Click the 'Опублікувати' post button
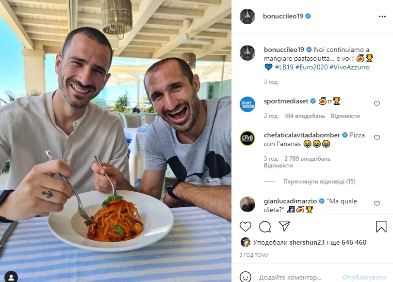The image size is (393, 282). 364,277
